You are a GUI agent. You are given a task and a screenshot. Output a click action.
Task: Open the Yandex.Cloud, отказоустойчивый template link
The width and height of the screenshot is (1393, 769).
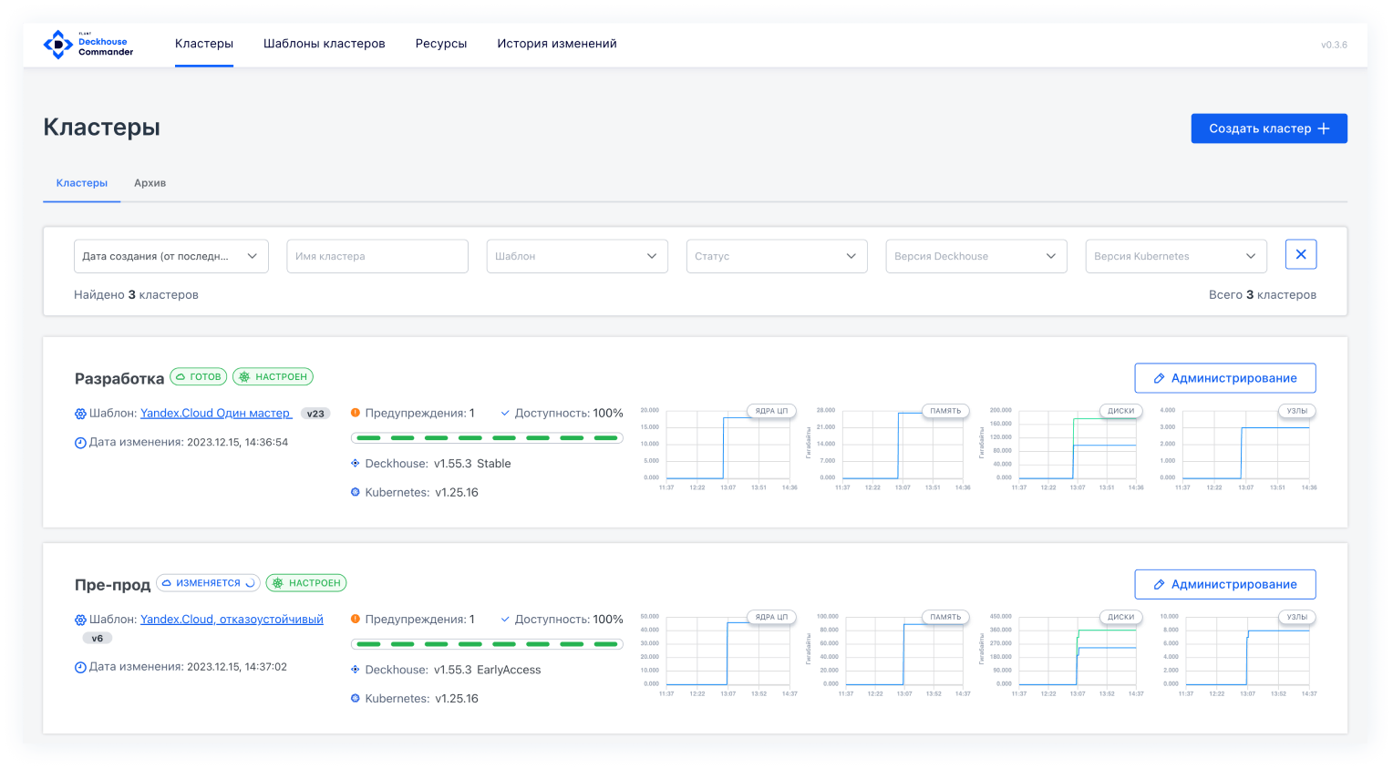(x=232, y=620)
